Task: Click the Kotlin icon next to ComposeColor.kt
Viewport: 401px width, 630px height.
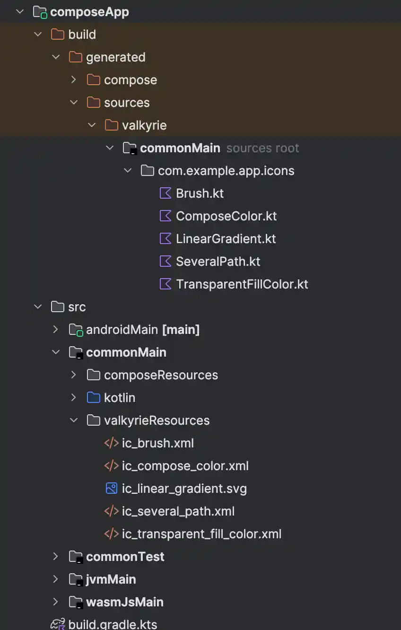Action: (166, 216)
